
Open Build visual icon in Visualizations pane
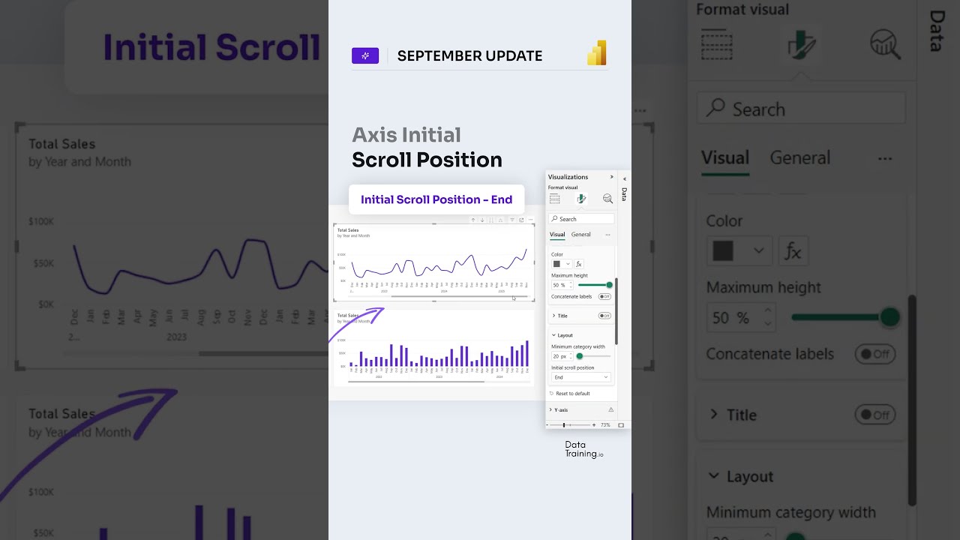pyautogui.click(x=555, y=199)
